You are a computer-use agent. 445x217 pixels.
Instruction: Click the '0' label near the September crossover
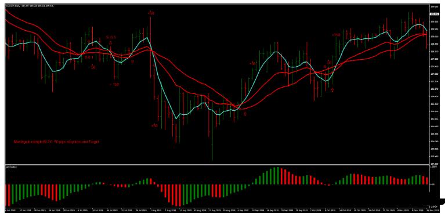coord(245,114)
